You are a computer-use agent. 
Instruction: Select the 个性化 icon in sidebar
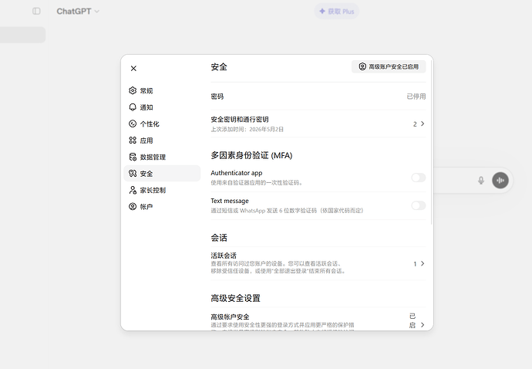133,124
